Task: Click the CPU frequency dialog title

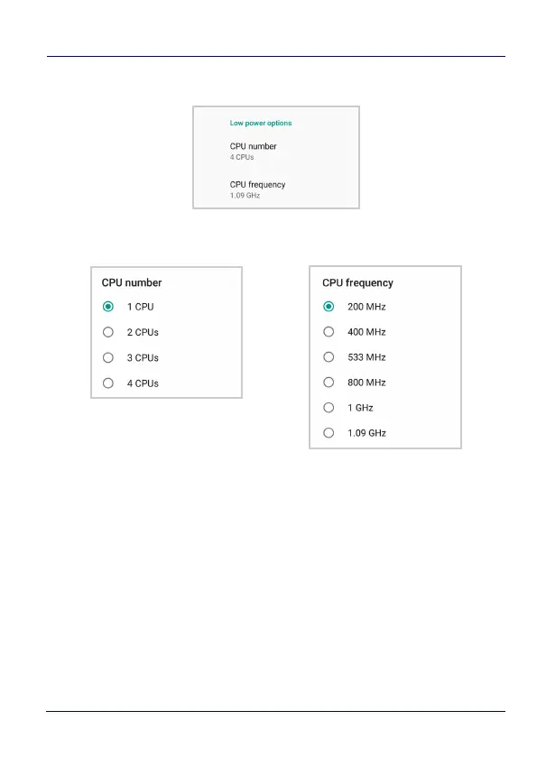Action: click(x=357, y=283)
